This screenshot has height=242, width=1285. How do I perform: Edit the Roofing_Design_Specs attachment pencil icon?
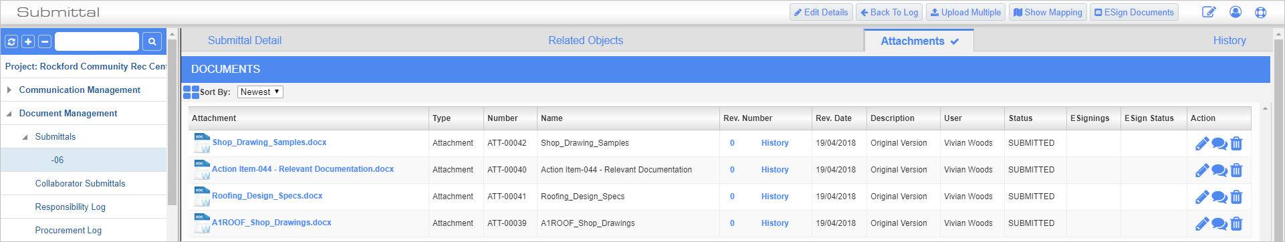coord(1202,197)
